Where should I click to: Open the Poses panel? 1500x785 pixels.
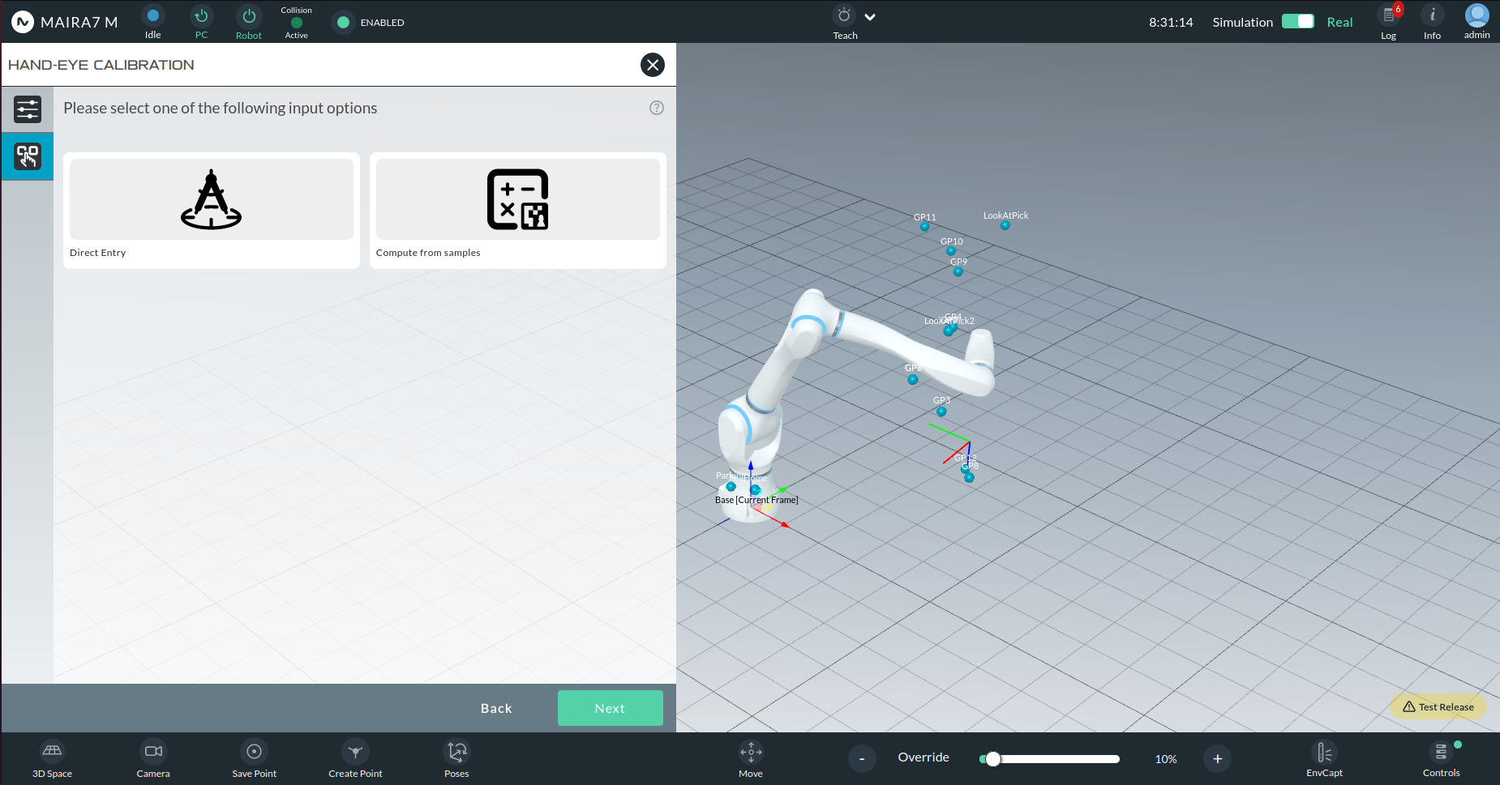click(x=456, y=758)
